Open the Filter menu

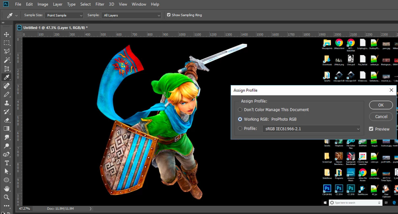(x=100, y=4)
